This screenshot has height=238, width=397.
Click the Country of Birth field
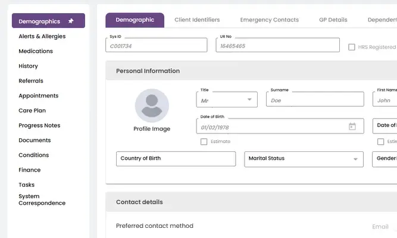click(x=176, y=159)
